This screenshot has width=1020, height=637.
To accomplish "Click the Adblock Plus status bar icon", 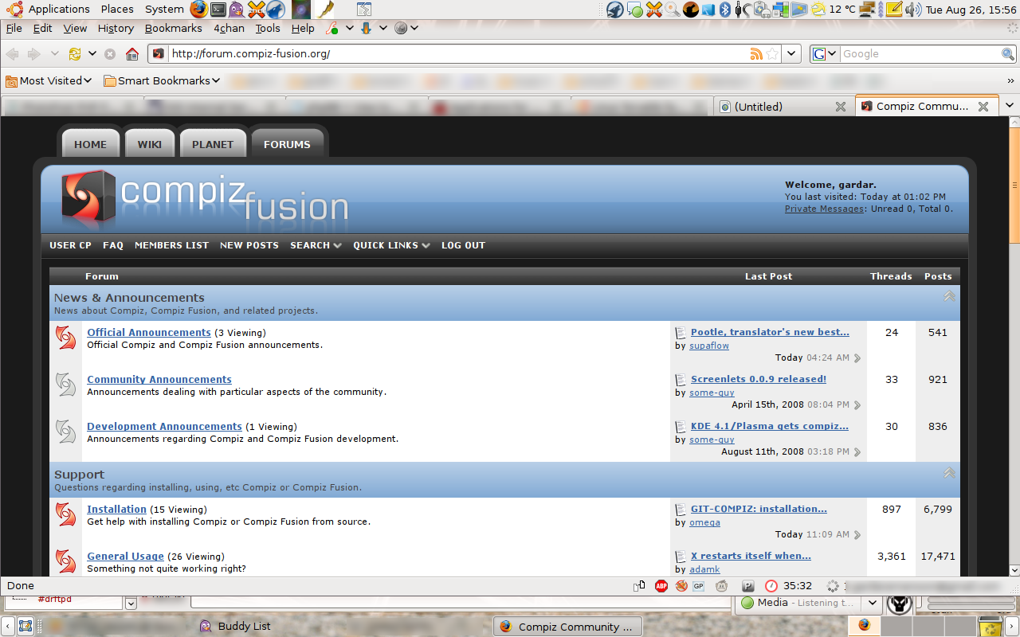I will 661,586.
